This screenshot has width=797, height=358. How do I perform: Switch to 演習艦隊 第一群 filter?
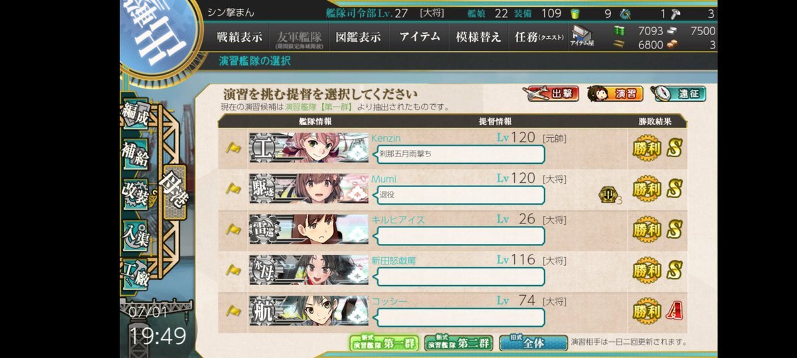point(385,343)
